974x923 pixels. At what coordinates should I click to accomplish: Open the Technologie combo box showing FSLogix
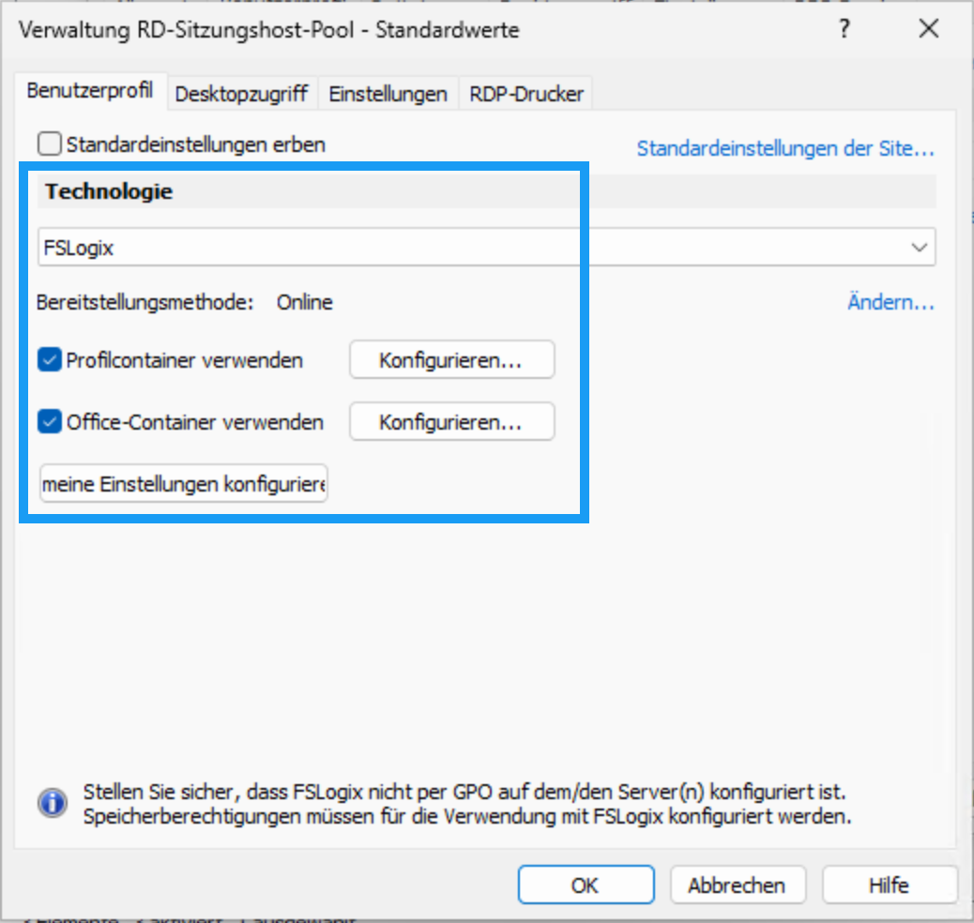click(469, 248)
